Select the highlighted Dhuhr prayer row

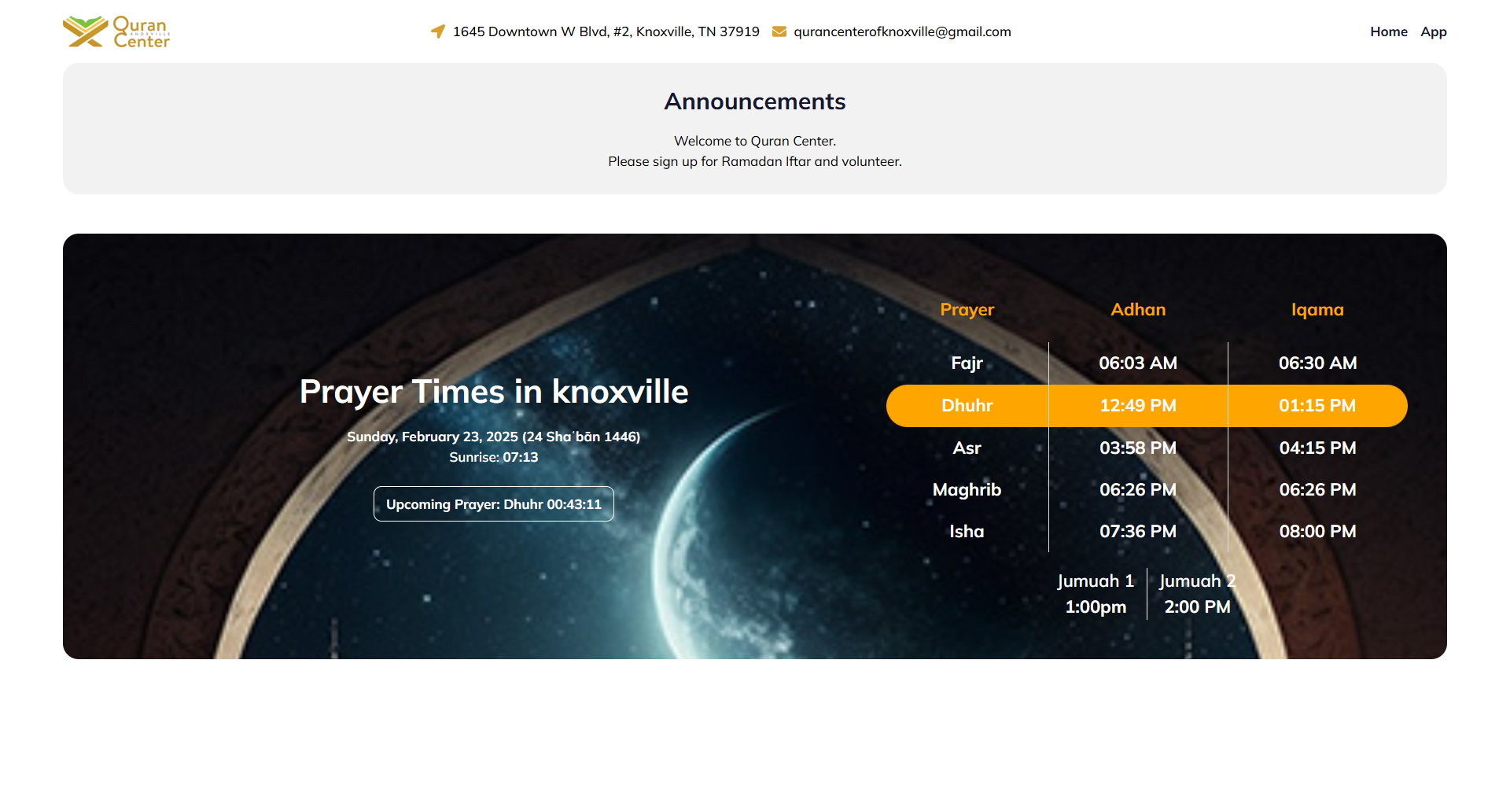point(1146,406)
